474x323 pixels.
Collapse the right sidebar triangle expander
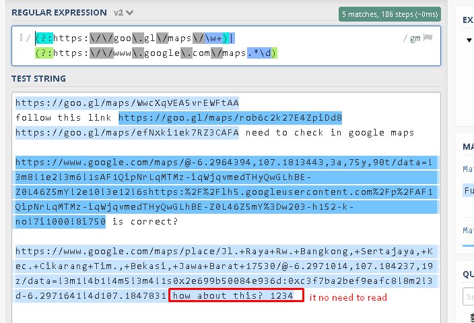point(469,40)
